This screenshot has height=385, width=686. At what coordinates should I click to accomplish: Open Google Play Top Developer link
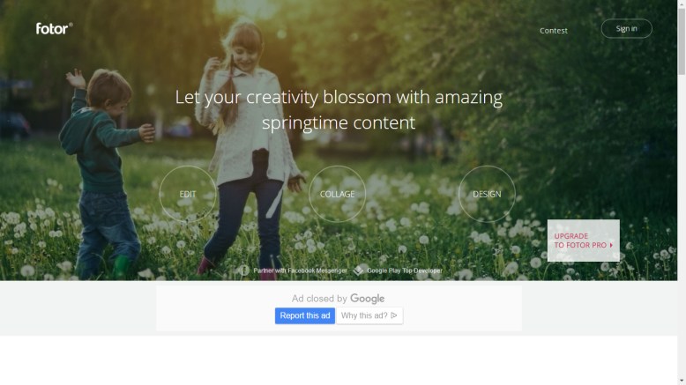click(x=405, y=270)
